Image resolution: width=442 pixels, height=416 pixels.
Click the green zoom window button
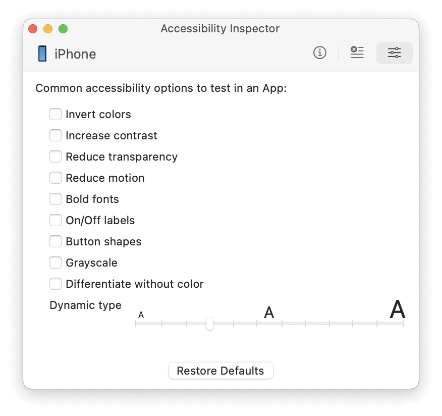pyautogui.click(x=63, y=29)
